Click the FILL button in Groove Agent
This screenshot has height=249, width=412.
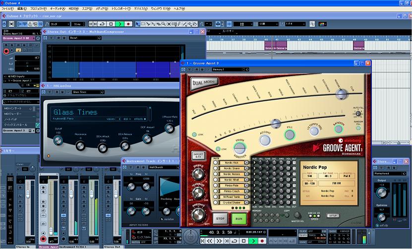coord(290,134)
